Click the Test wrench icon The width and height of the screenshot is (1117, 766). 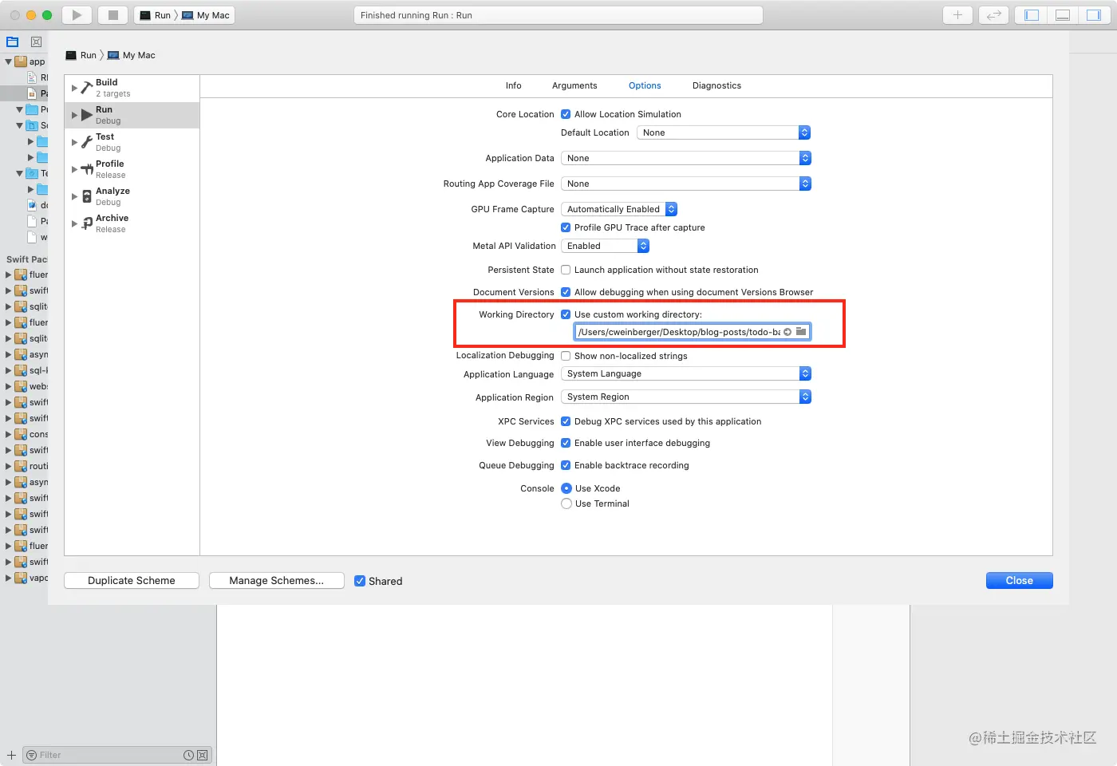coord(87,142)
